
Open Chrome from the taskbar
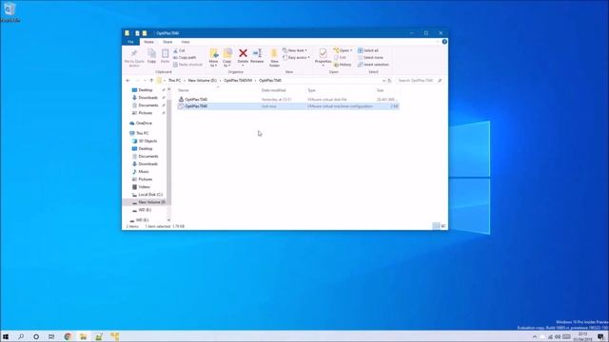[x=68, y=336]
